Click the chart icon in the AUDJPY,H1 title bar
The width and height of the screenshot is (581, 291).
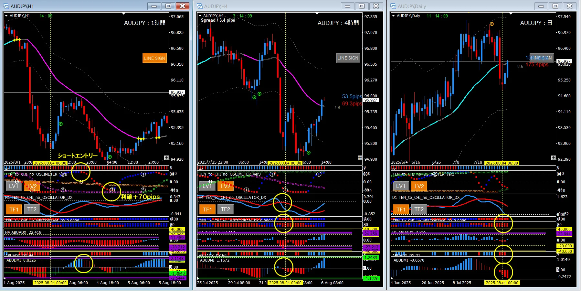(6, 6)
